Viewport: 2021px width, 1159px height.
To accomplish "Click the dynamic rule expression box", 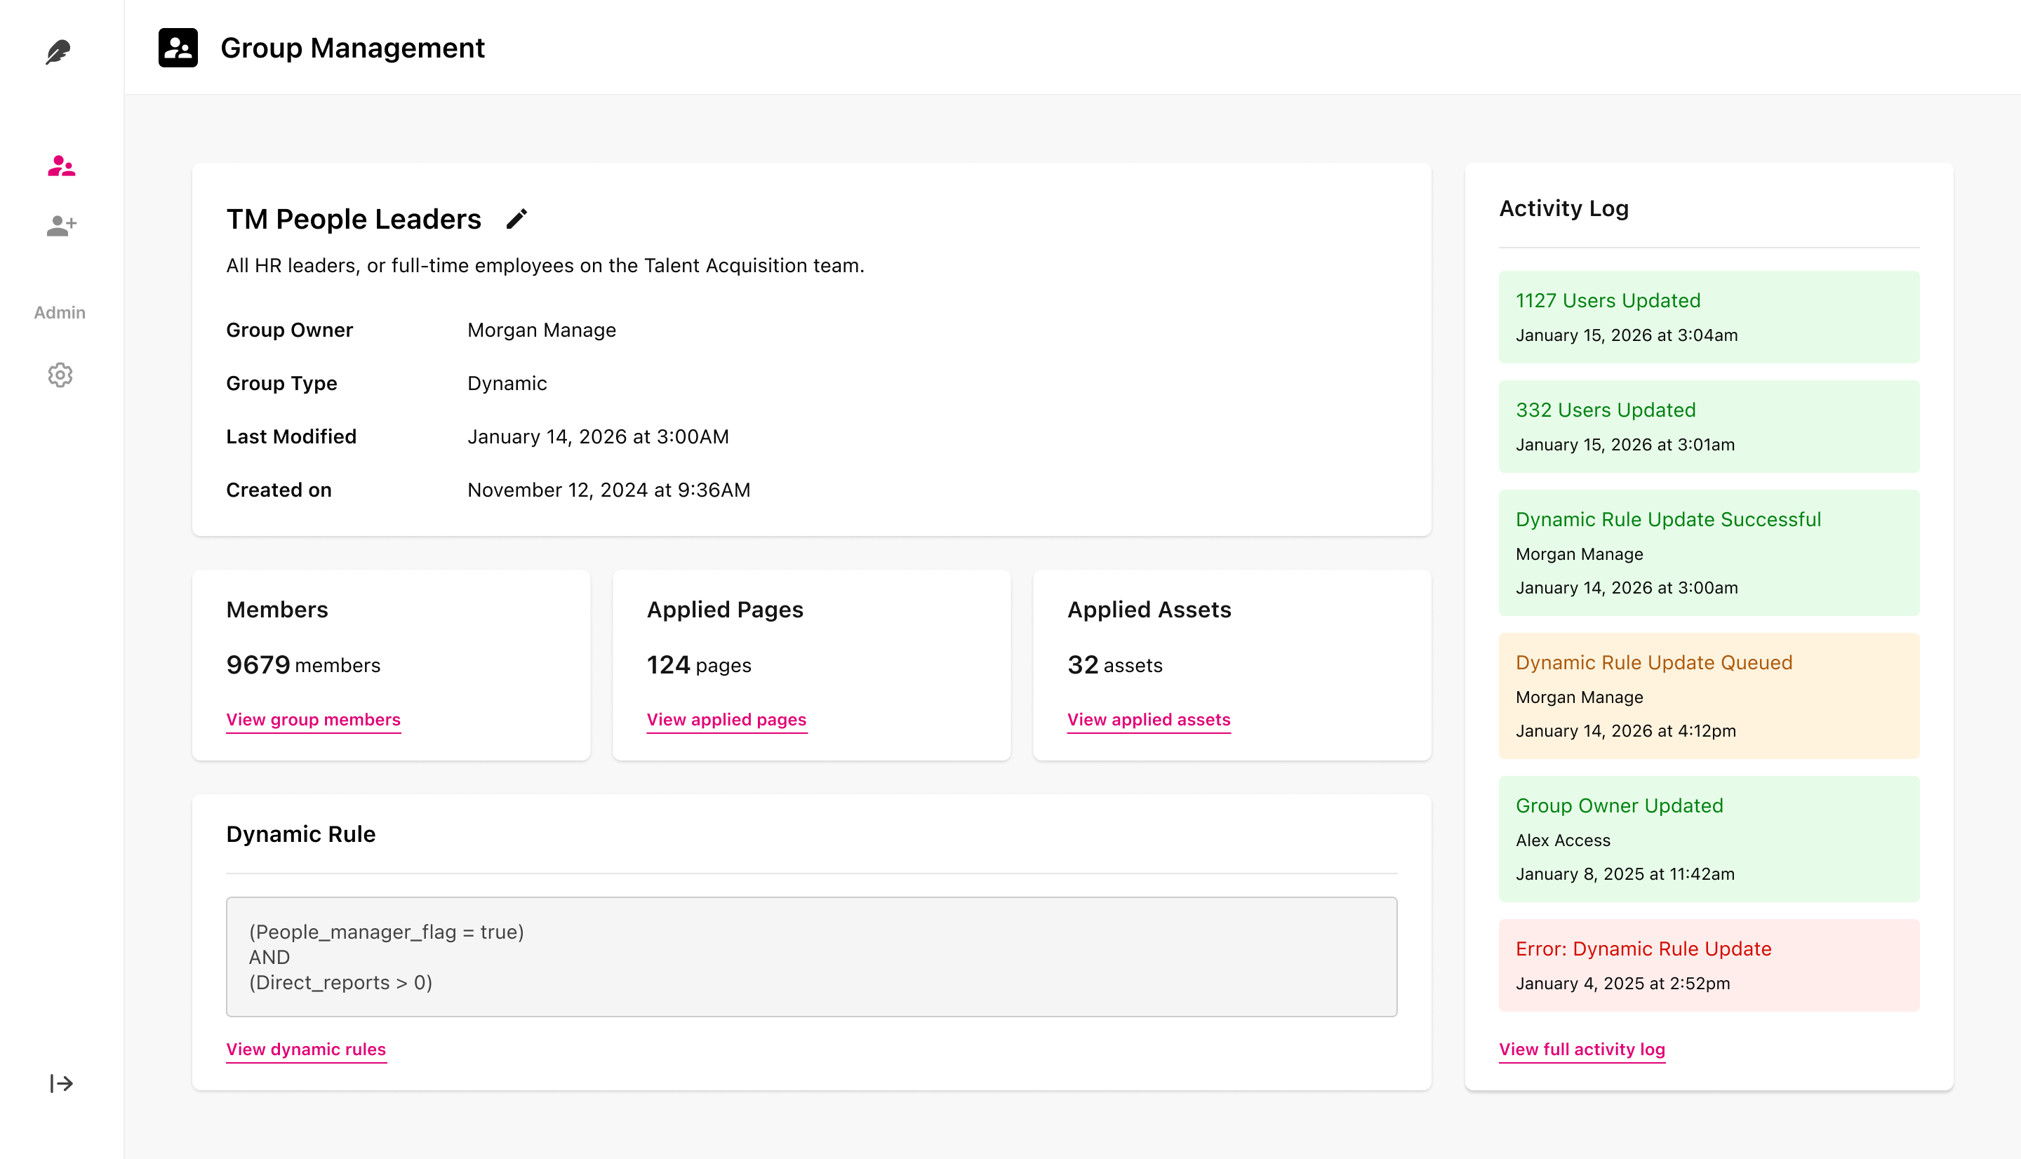I will [811, 957].
